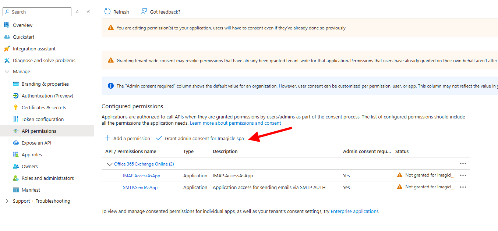
Task: Click the Diagnose and solve problems icon
Action: pos(7,60)
